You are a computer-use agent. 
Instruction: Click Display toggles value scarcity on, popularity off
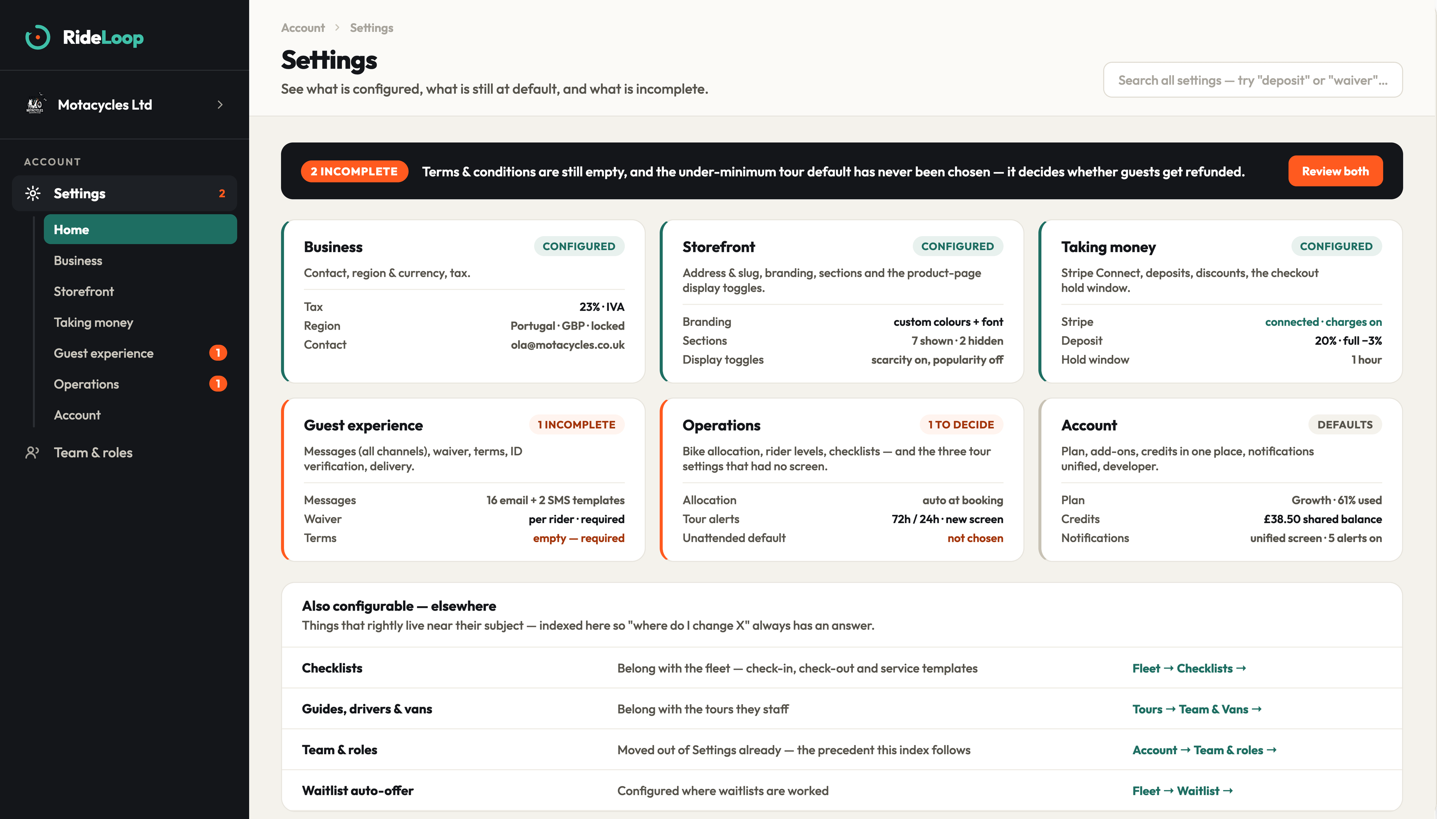937,360
